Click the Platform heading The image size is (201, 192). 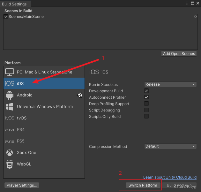[x=12, y=63]
